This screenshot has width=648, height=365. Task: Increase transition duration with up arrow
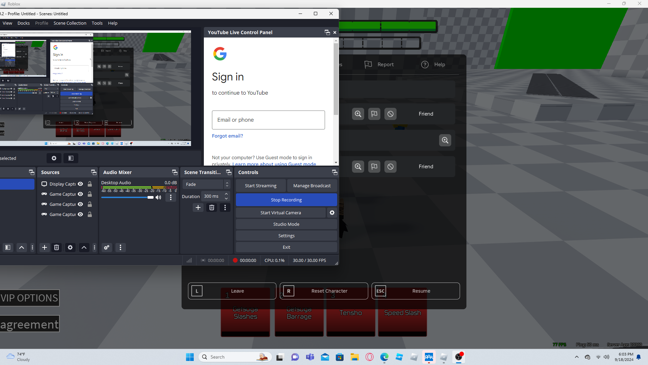point(226,194)
